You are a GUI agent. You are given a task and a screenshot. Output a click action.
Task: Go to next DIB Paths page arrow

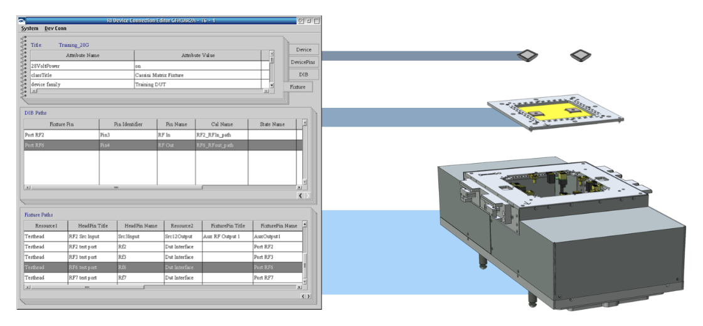307,196
